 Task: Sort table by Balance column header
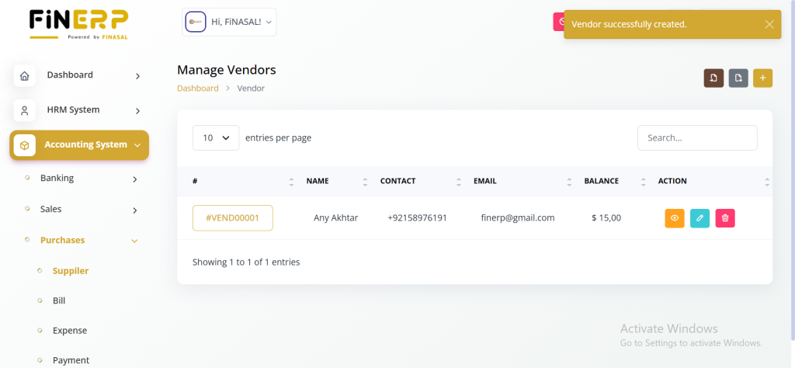coord(602,181)
